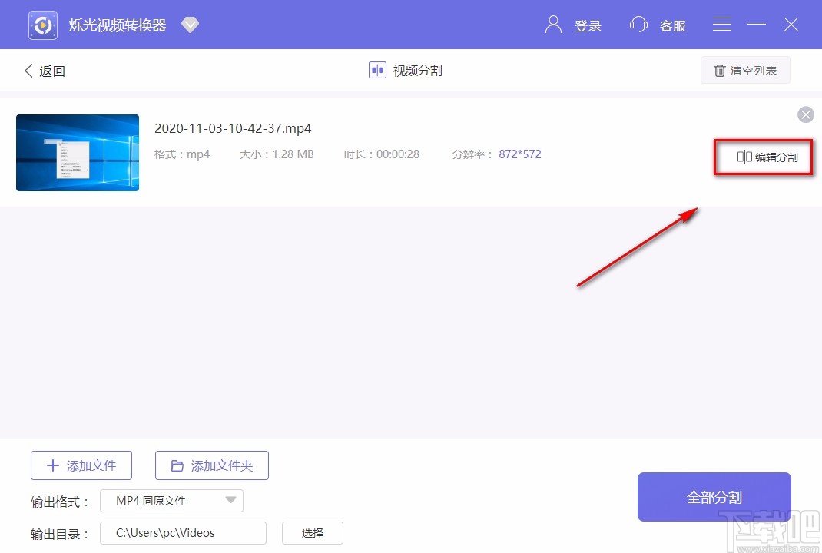Screen dimensions: 822x553
Task: Click the plus icon on 添加文件 button
Action: pos(52,465)
